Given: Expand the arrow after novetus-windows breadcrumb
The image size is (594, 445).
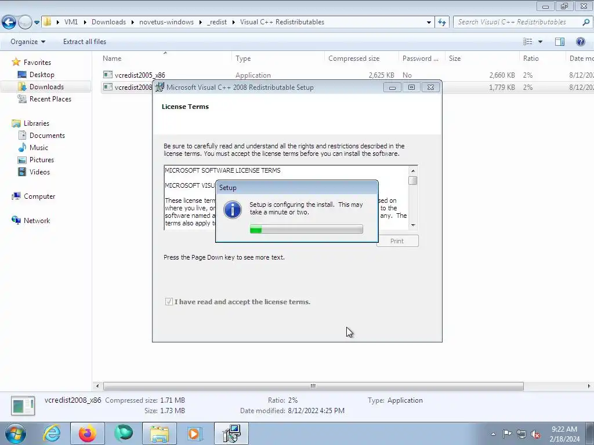Looking at the screenshot, I should pos(200,23).
